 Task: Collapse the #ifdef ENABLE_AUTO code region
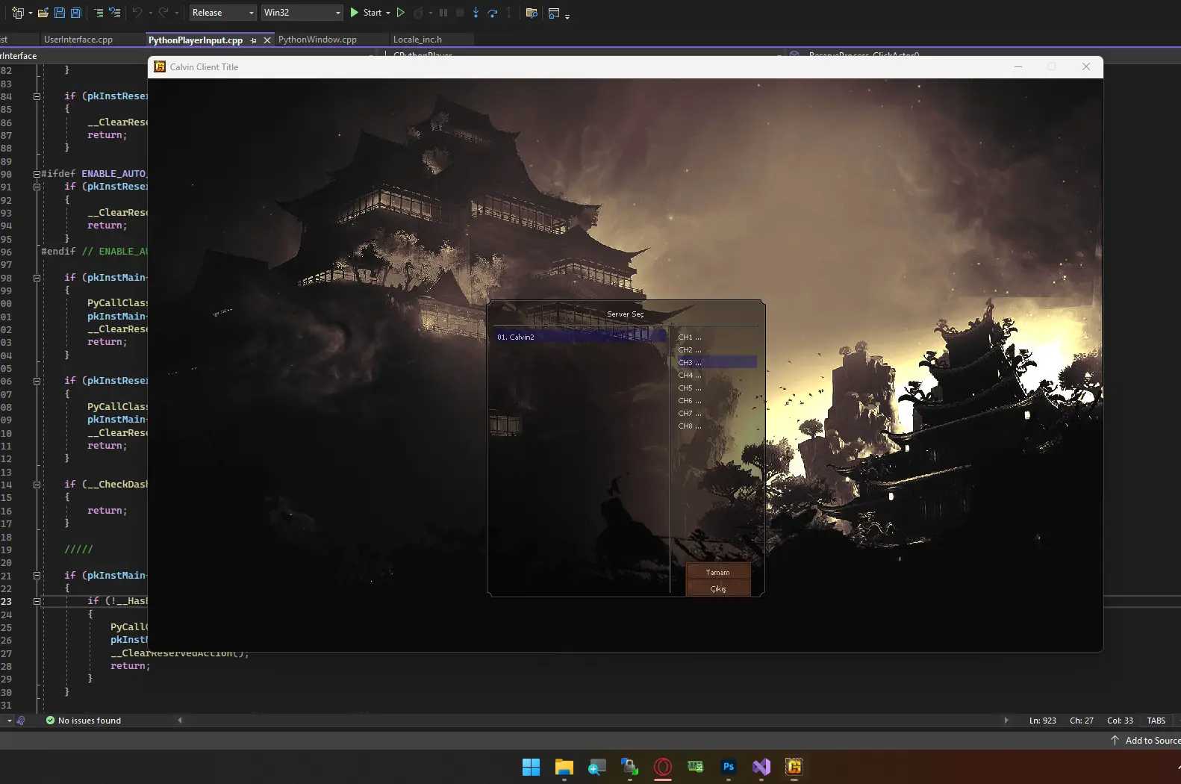click(x=37, y=174)
